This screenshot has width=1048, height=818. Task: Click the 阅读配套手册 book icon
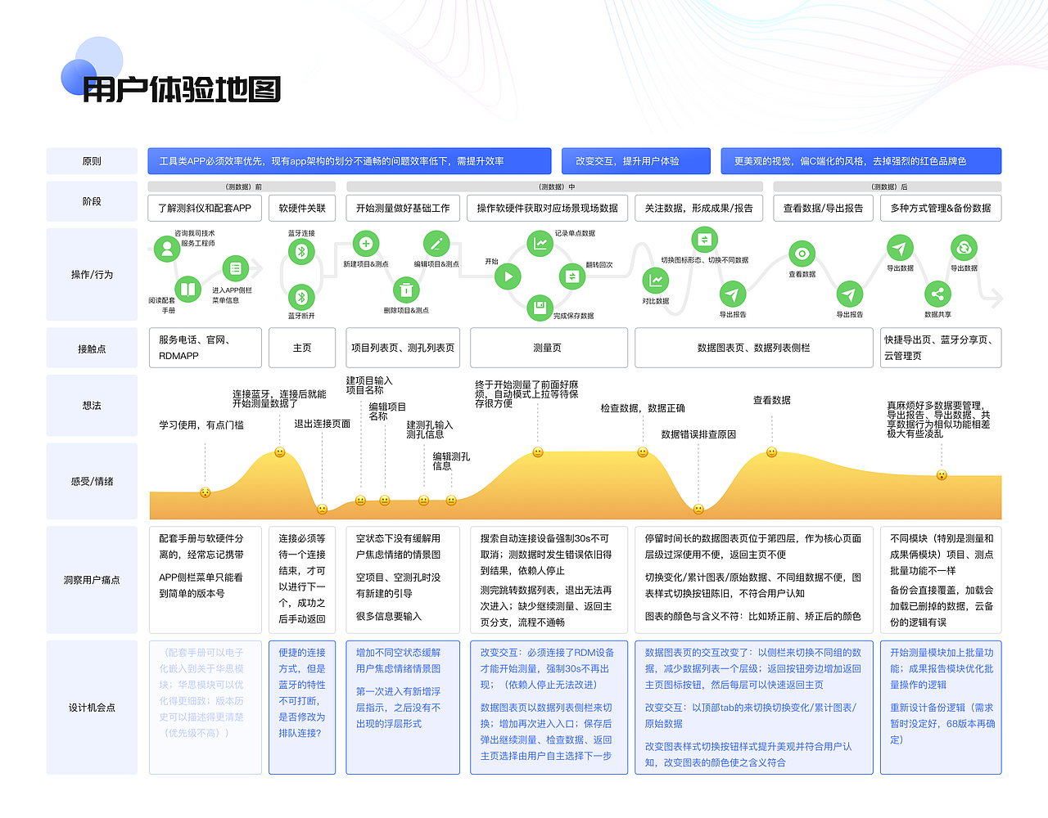(187, 289)
